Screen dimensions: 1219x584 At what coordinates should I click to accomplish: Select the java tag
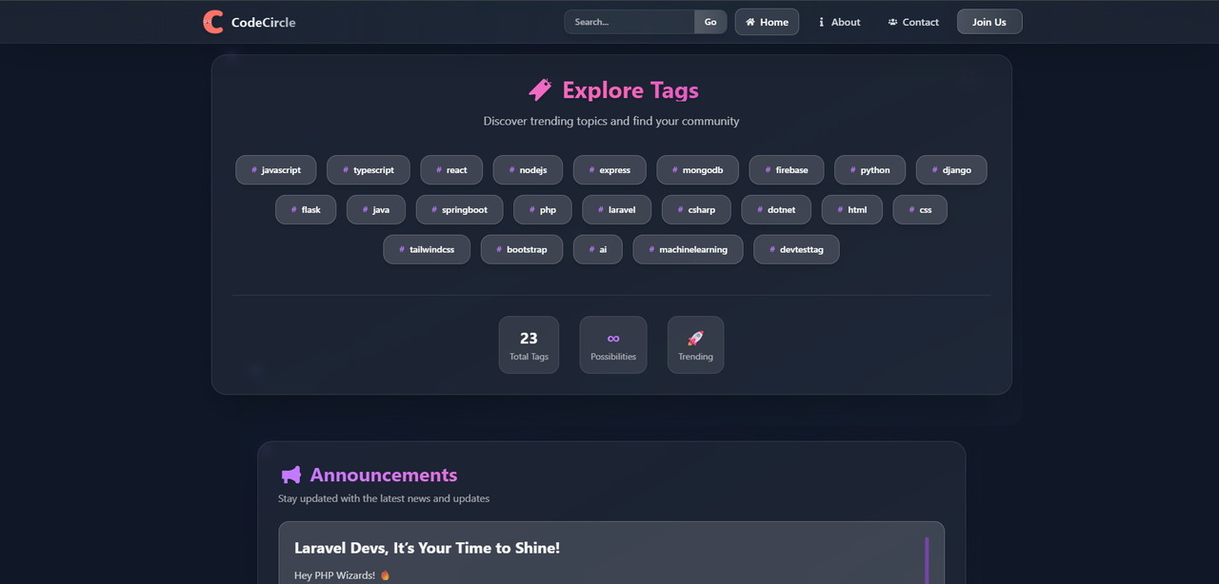(x=376, y=210)
